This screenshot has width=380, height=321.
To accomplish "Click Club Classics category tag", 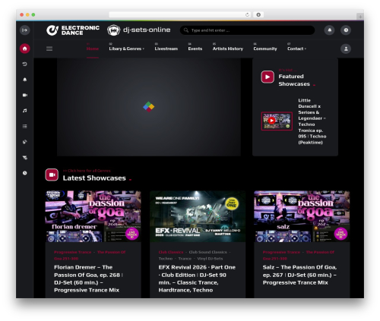I will pyautogui.click(x=171, y=252).
